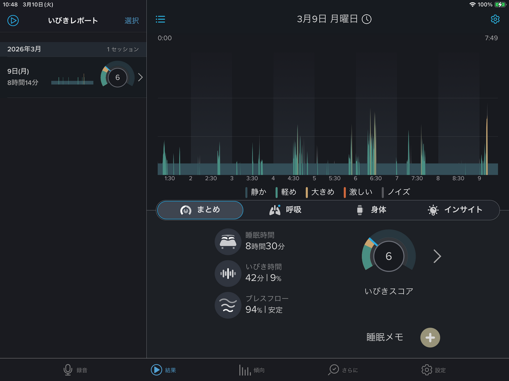509x381 pixels.
Task: Tap the sound wave snoring time icon
Action: [x=228, y=273]
